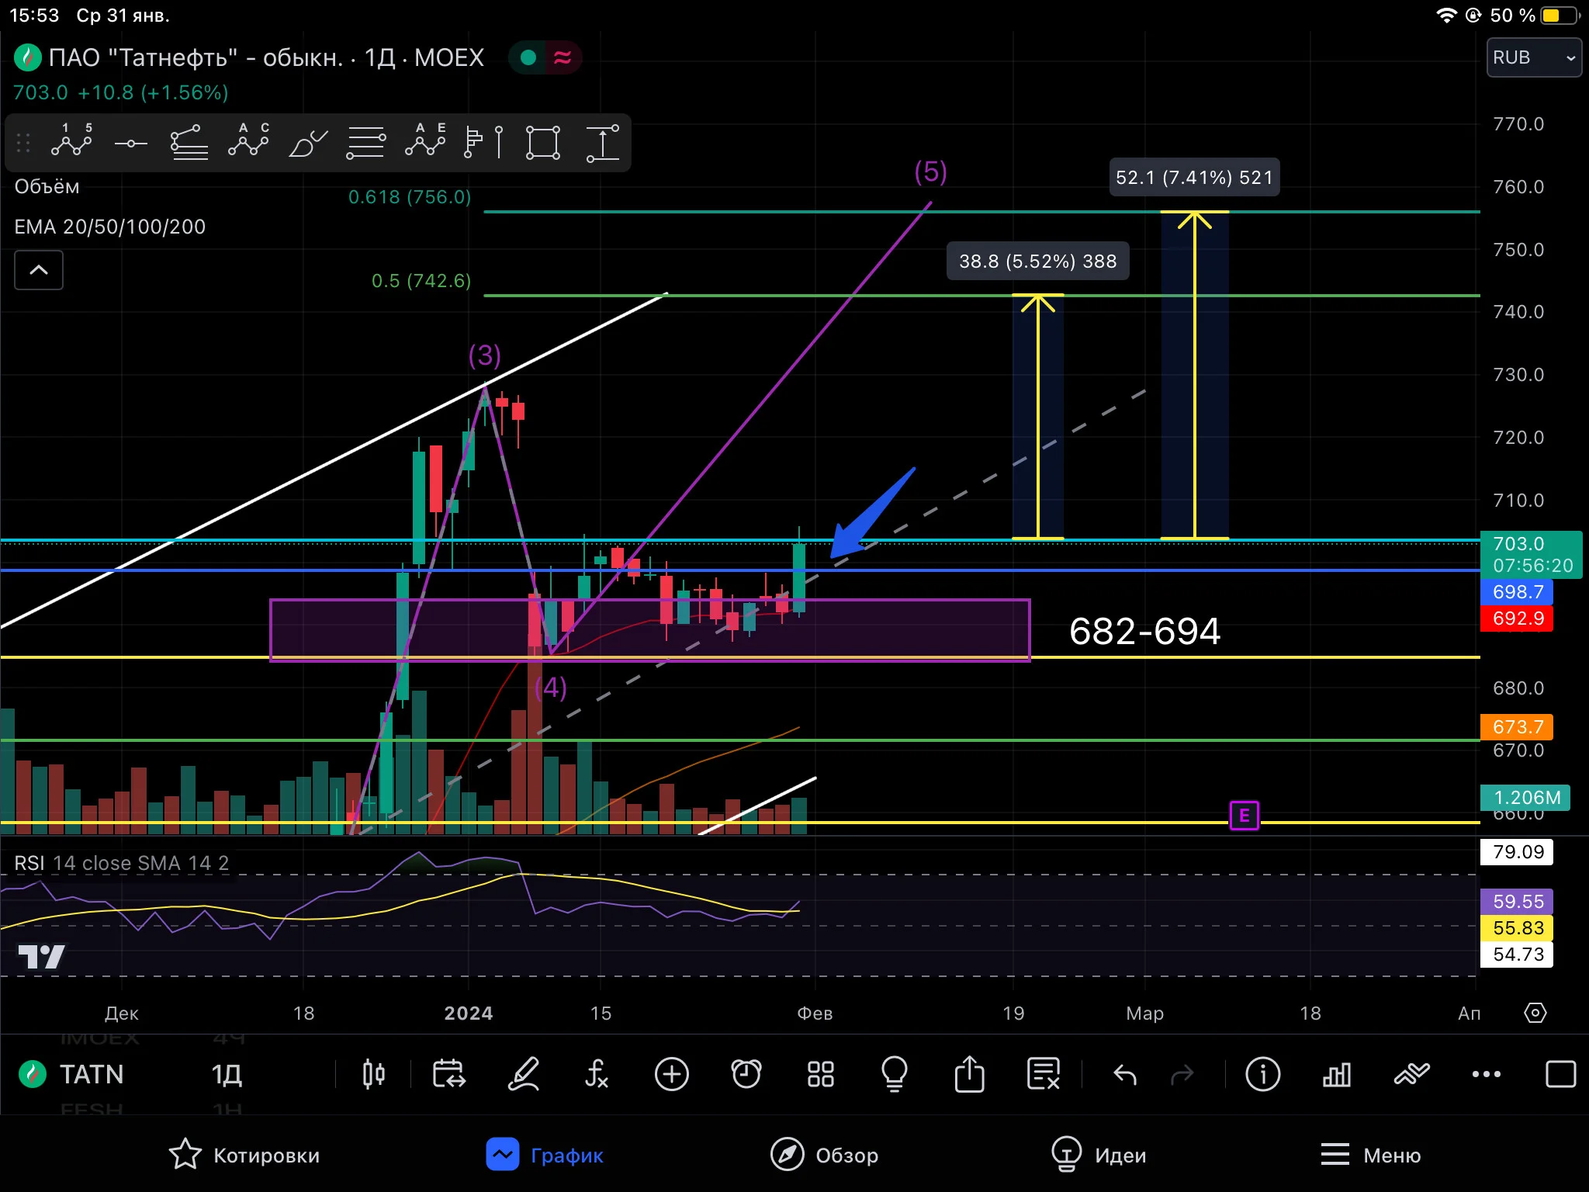Viewport: 1589px width, 1192px height.
Task: Select the price range measure tool
Action: click(603, 143)
